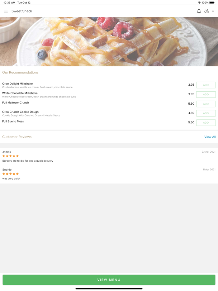Tap James's five-star rating
Viewport: 218px width, 291px height.
11,156
